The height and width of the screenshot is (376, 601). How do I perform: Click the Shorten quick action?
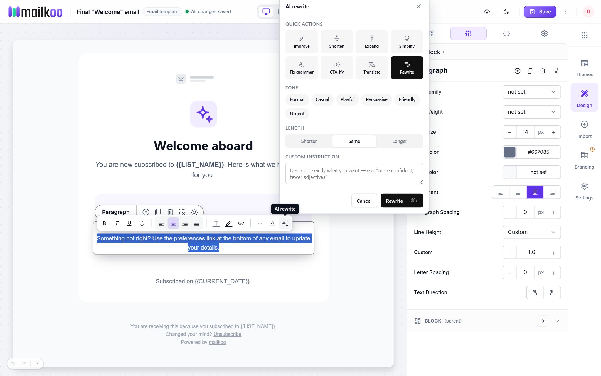[337, 42]
